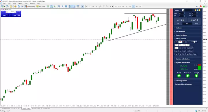208x112 pixels.
Task: Zoom out the chart with the magnifier minus icon
Action: click(x=62, y=6)
